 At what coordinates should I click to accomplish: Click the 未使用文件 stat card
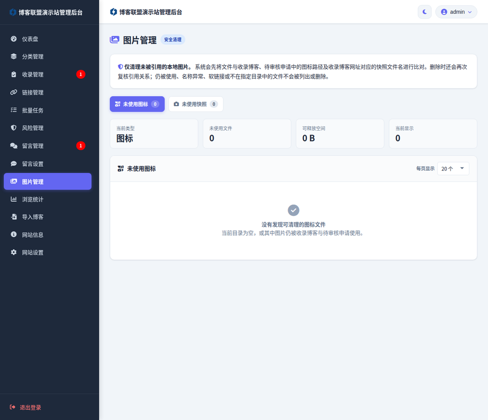tap(247, 133)
